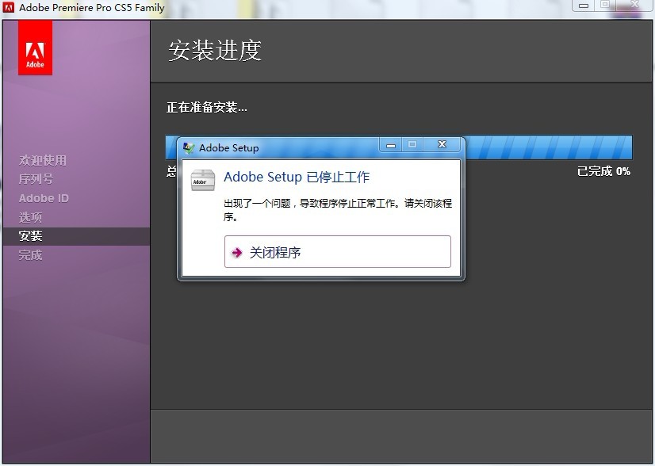Click the 关闭程序 button
This screenshot has width=655, height=466.
point(338,252)
